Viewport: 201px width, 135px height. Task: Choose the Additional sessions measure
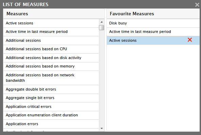click(51, 40)
